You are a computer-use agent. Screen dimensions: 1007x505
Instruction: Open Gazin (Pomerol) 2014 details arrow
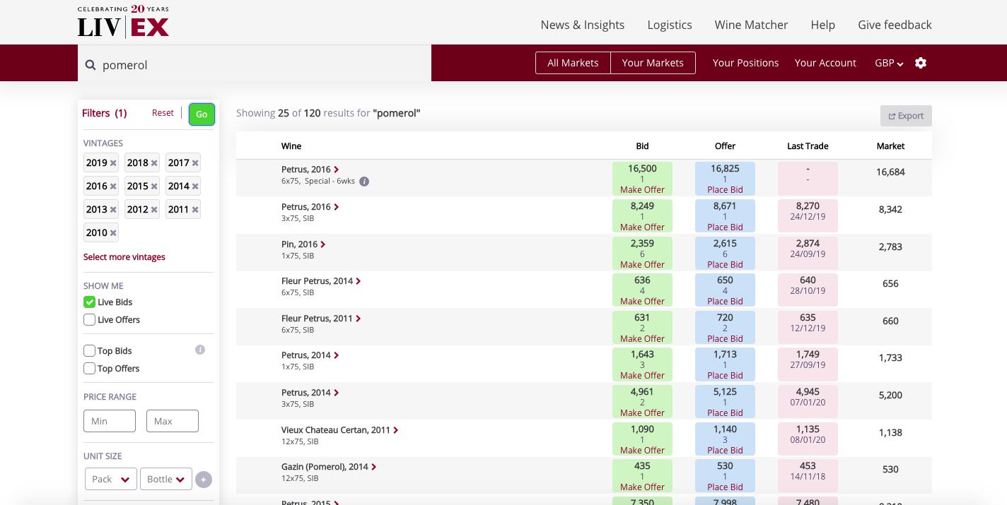pyautogui.click(x=374, y=467)
